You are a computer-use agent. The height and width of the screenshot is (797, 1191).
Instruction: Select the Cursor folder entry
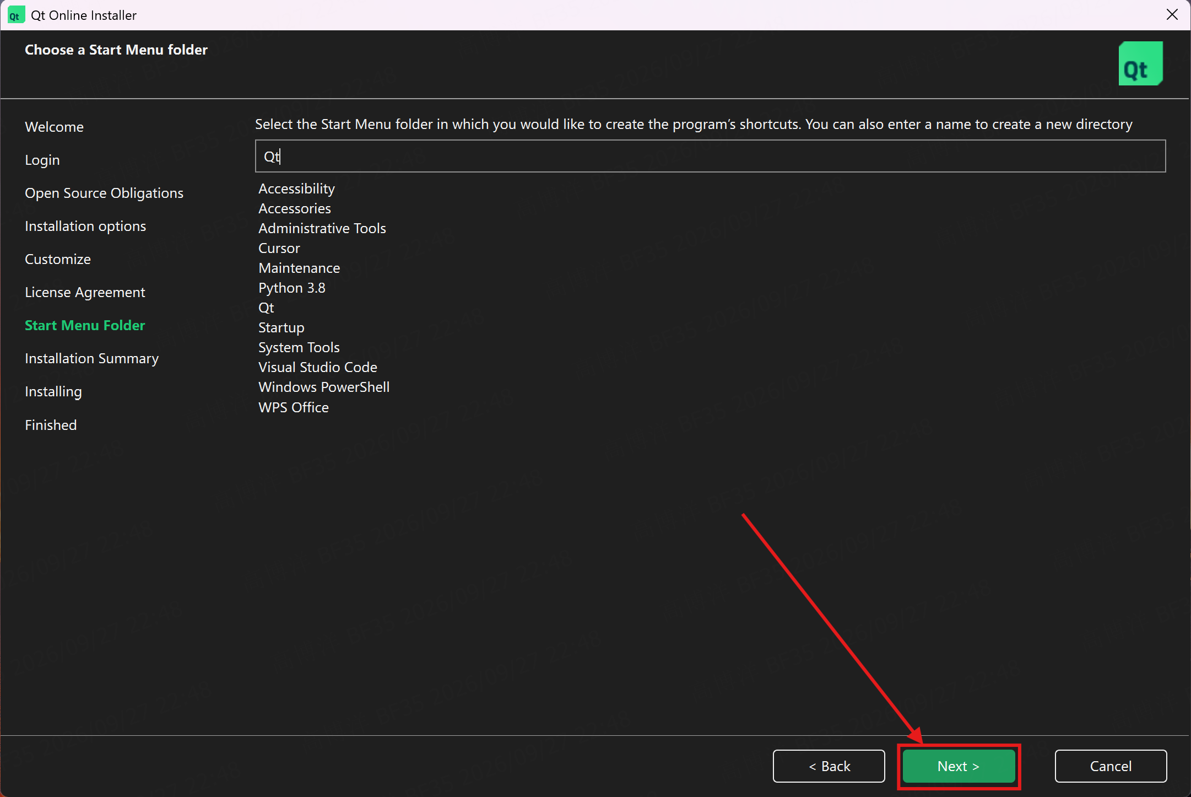(x=279, y=248)
